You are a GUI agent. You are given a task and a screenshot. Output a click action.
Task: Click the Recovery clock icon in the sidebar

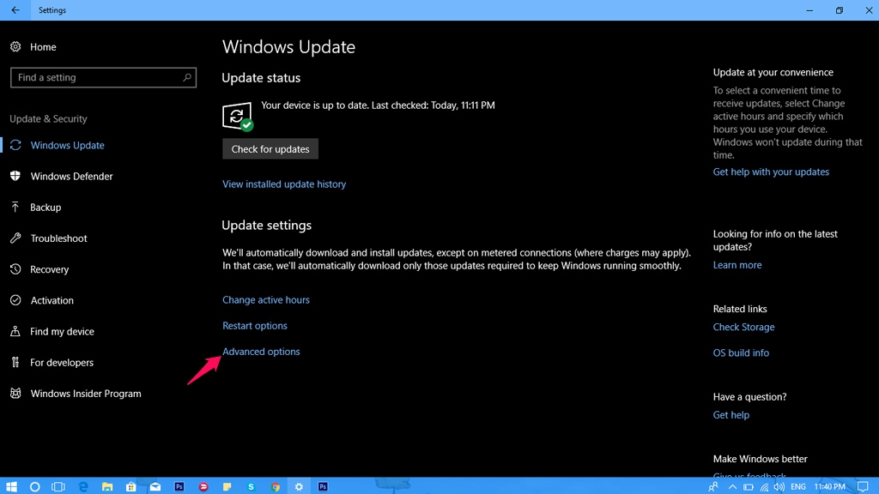pos(15,268)
